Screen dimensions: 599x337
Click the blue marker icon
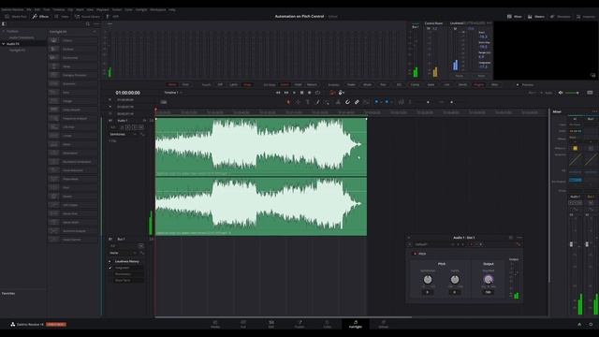(387, 102)
